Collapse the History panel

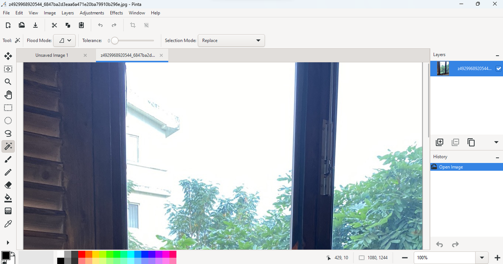coord(497,157)
